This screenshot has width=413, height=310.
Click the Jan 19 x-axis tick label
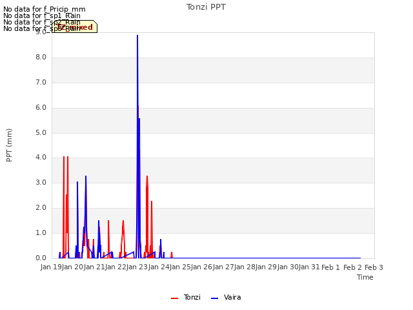coord(51,267)
